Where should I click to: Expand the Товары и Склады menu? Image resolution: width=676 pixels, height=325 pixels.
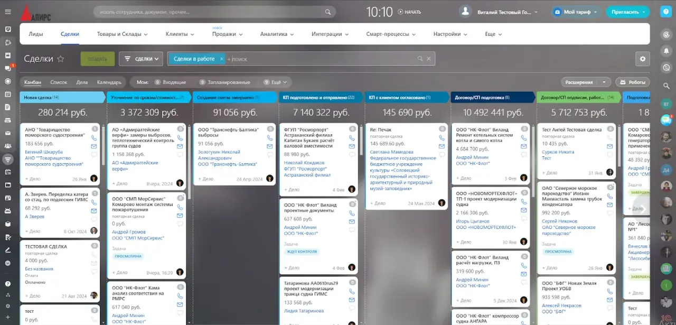coord(123,34)
